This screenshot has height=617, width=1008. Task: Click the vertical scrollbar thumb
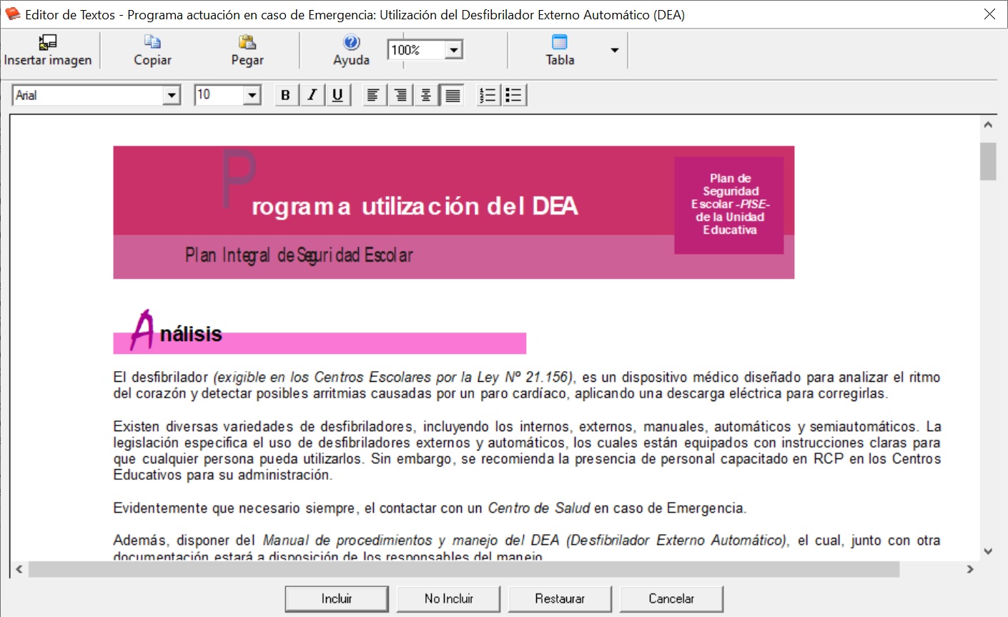(988, 161)
